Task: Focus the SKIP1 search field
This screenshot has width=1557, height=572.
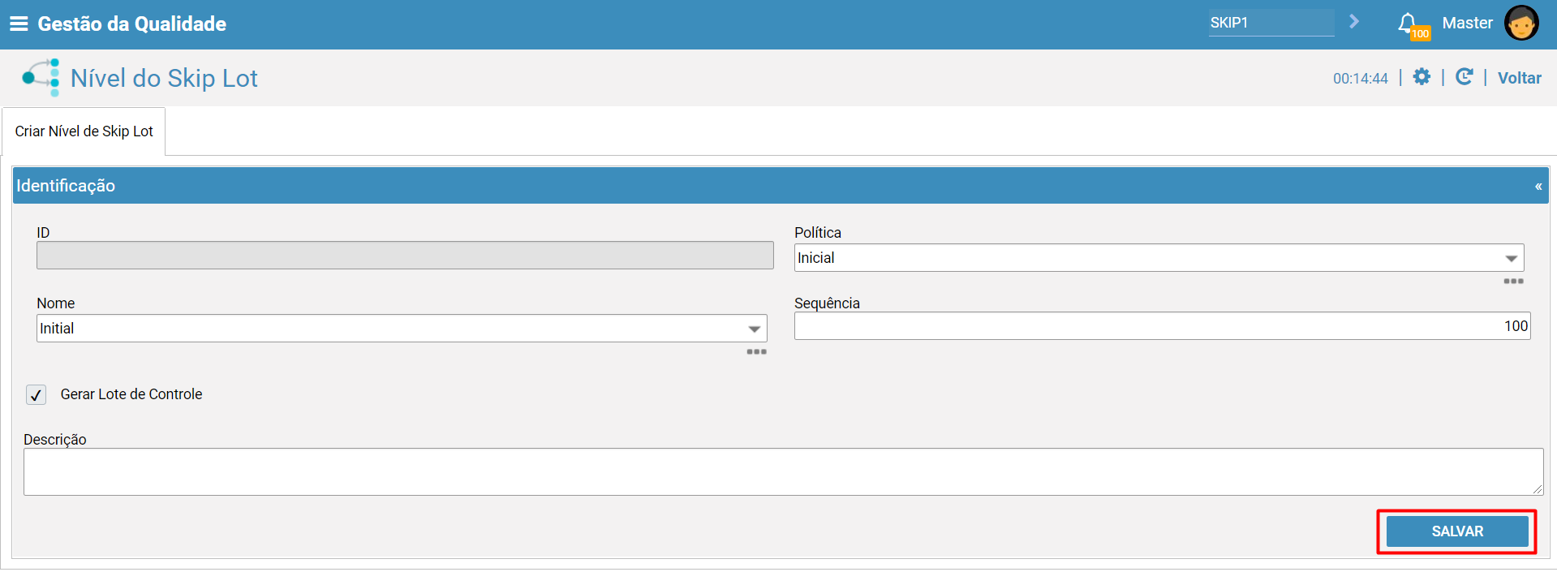Action: 1271,23
